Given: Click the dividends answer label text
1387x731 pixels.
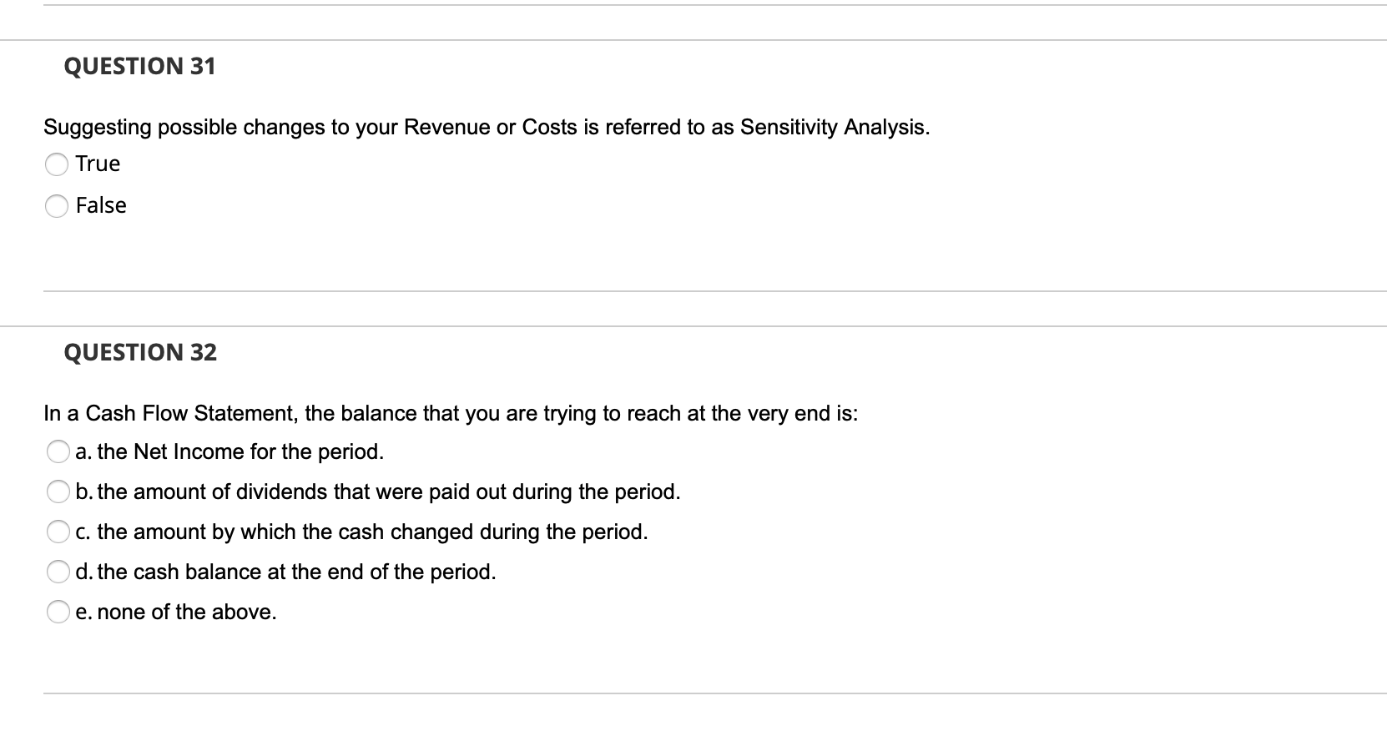Looking at the screenshot, I should pos(378,492).
